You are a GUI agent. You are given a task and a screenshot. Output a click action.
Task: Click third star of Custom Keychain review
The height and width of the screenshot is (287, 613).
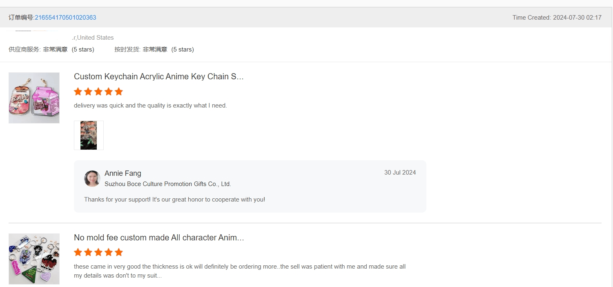[x=98, y=92]
